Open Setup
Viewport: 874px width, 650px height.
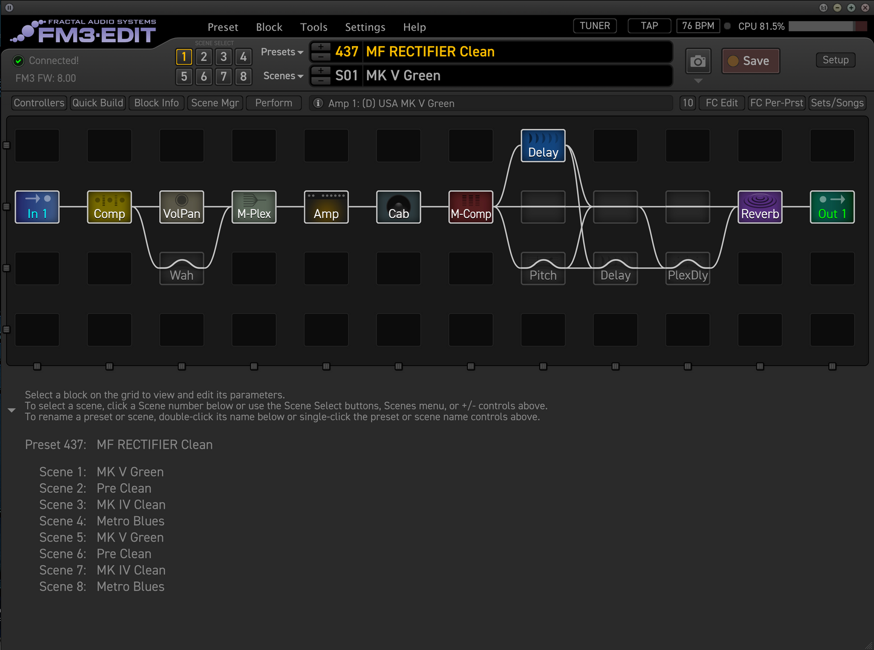coord(835,60)
